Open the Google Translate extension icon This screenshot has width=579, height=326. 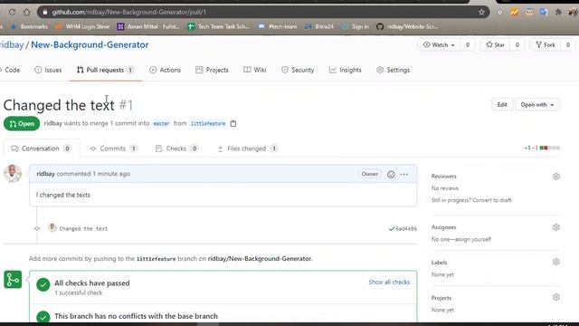tap(544, 12)
